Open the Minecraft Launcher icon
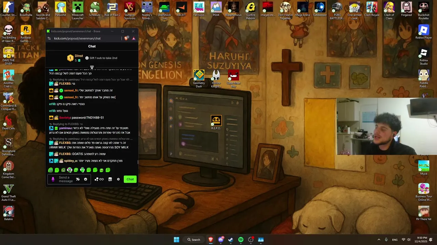437x245 pixels. (77, 11)
